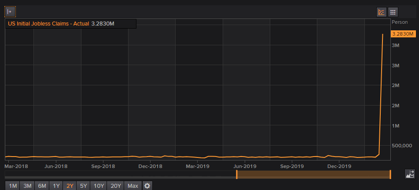
Task: Click the 3.2830M value in legend
Action: click(x=103, y=23)
